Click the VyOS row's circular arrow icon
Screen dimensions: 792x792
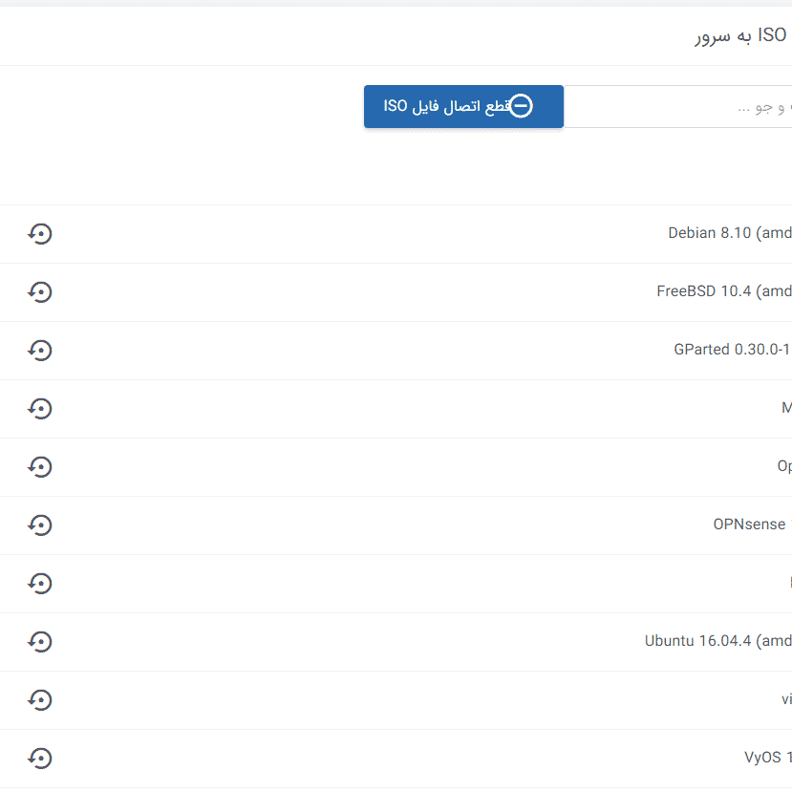[39, 759]
